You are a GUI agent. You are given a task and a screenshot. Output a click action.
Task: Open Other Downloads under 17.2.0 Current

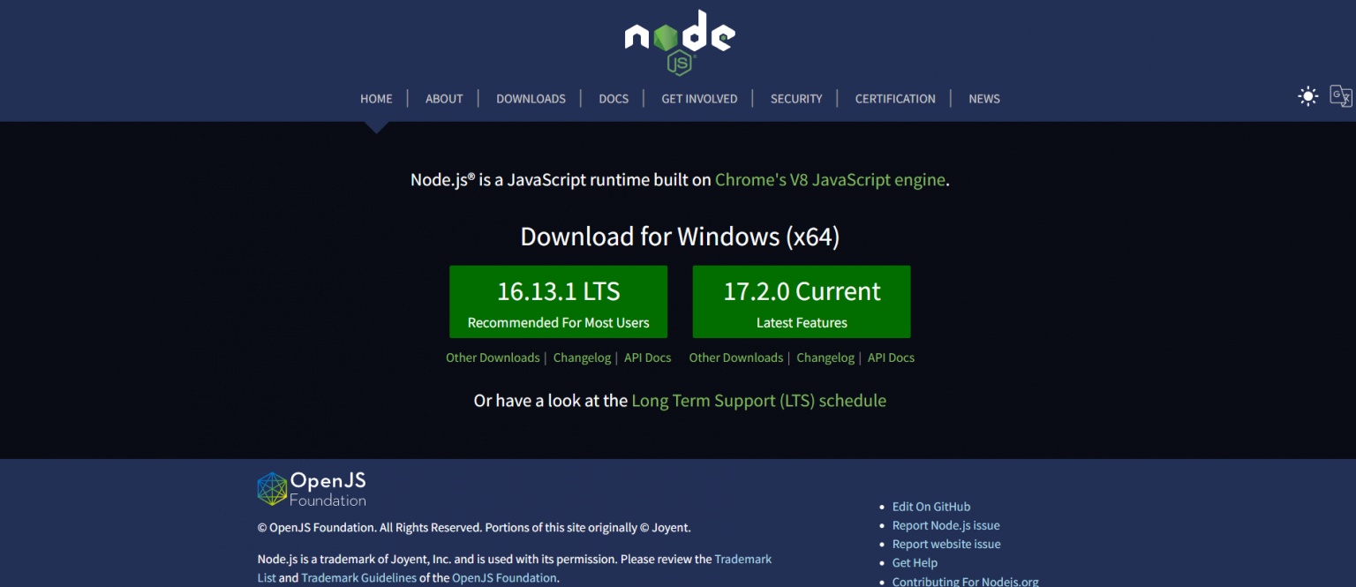736,357
